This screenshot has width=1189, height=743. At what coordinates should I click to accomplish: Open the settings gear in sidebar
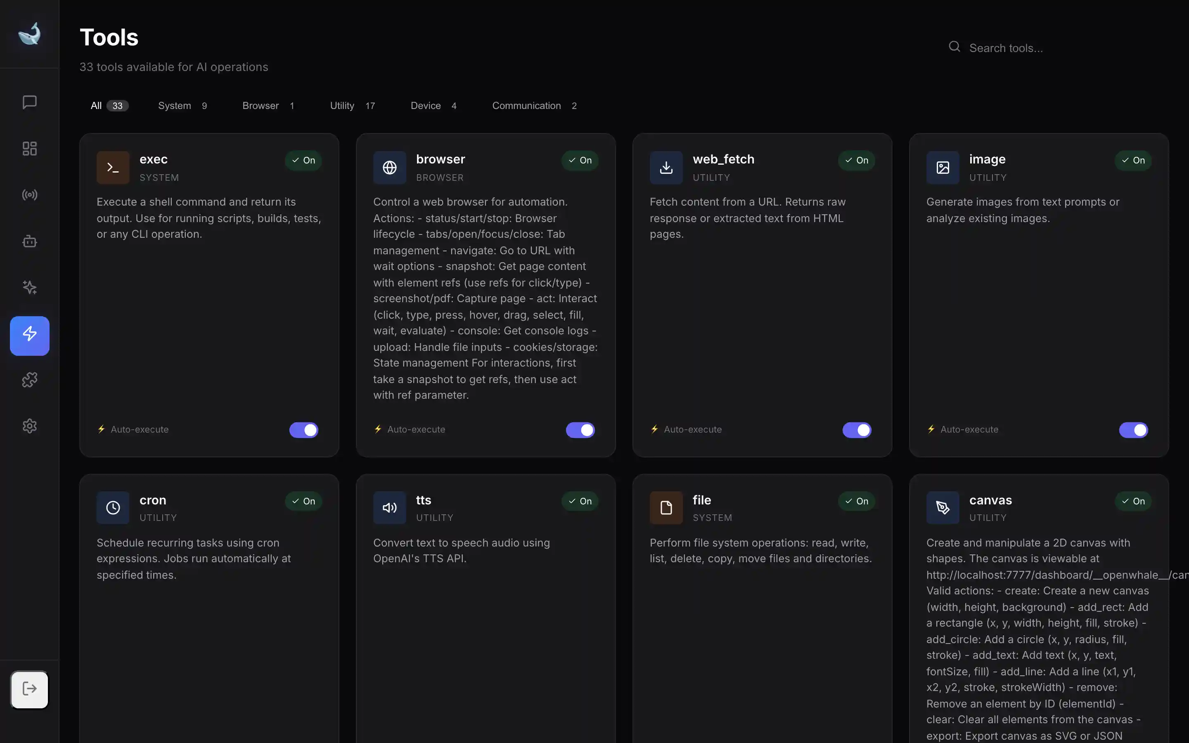click(x=29, y=426)
